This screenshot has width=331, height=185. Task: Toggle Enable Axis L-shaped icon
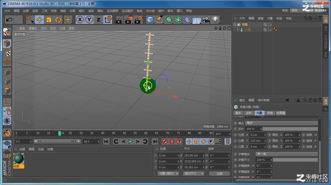[7, 102]
